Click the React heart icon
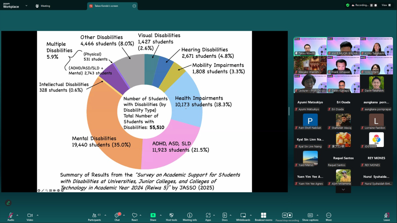This screenshot has height=223, width=397. click(135, 216)
